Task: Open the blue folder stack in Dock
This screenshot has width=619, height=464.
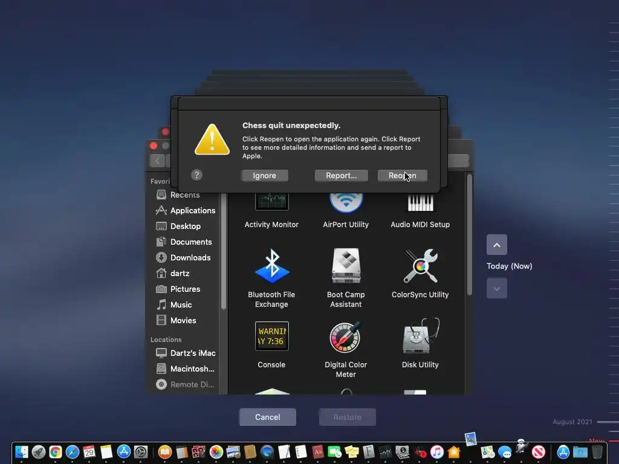Action: click(580, 452)
